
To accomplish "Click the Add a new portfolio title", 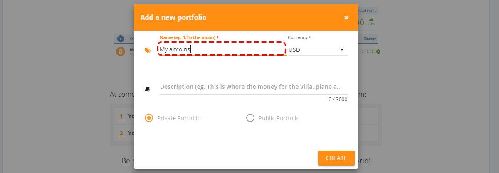I will click(x=173, y=17).
